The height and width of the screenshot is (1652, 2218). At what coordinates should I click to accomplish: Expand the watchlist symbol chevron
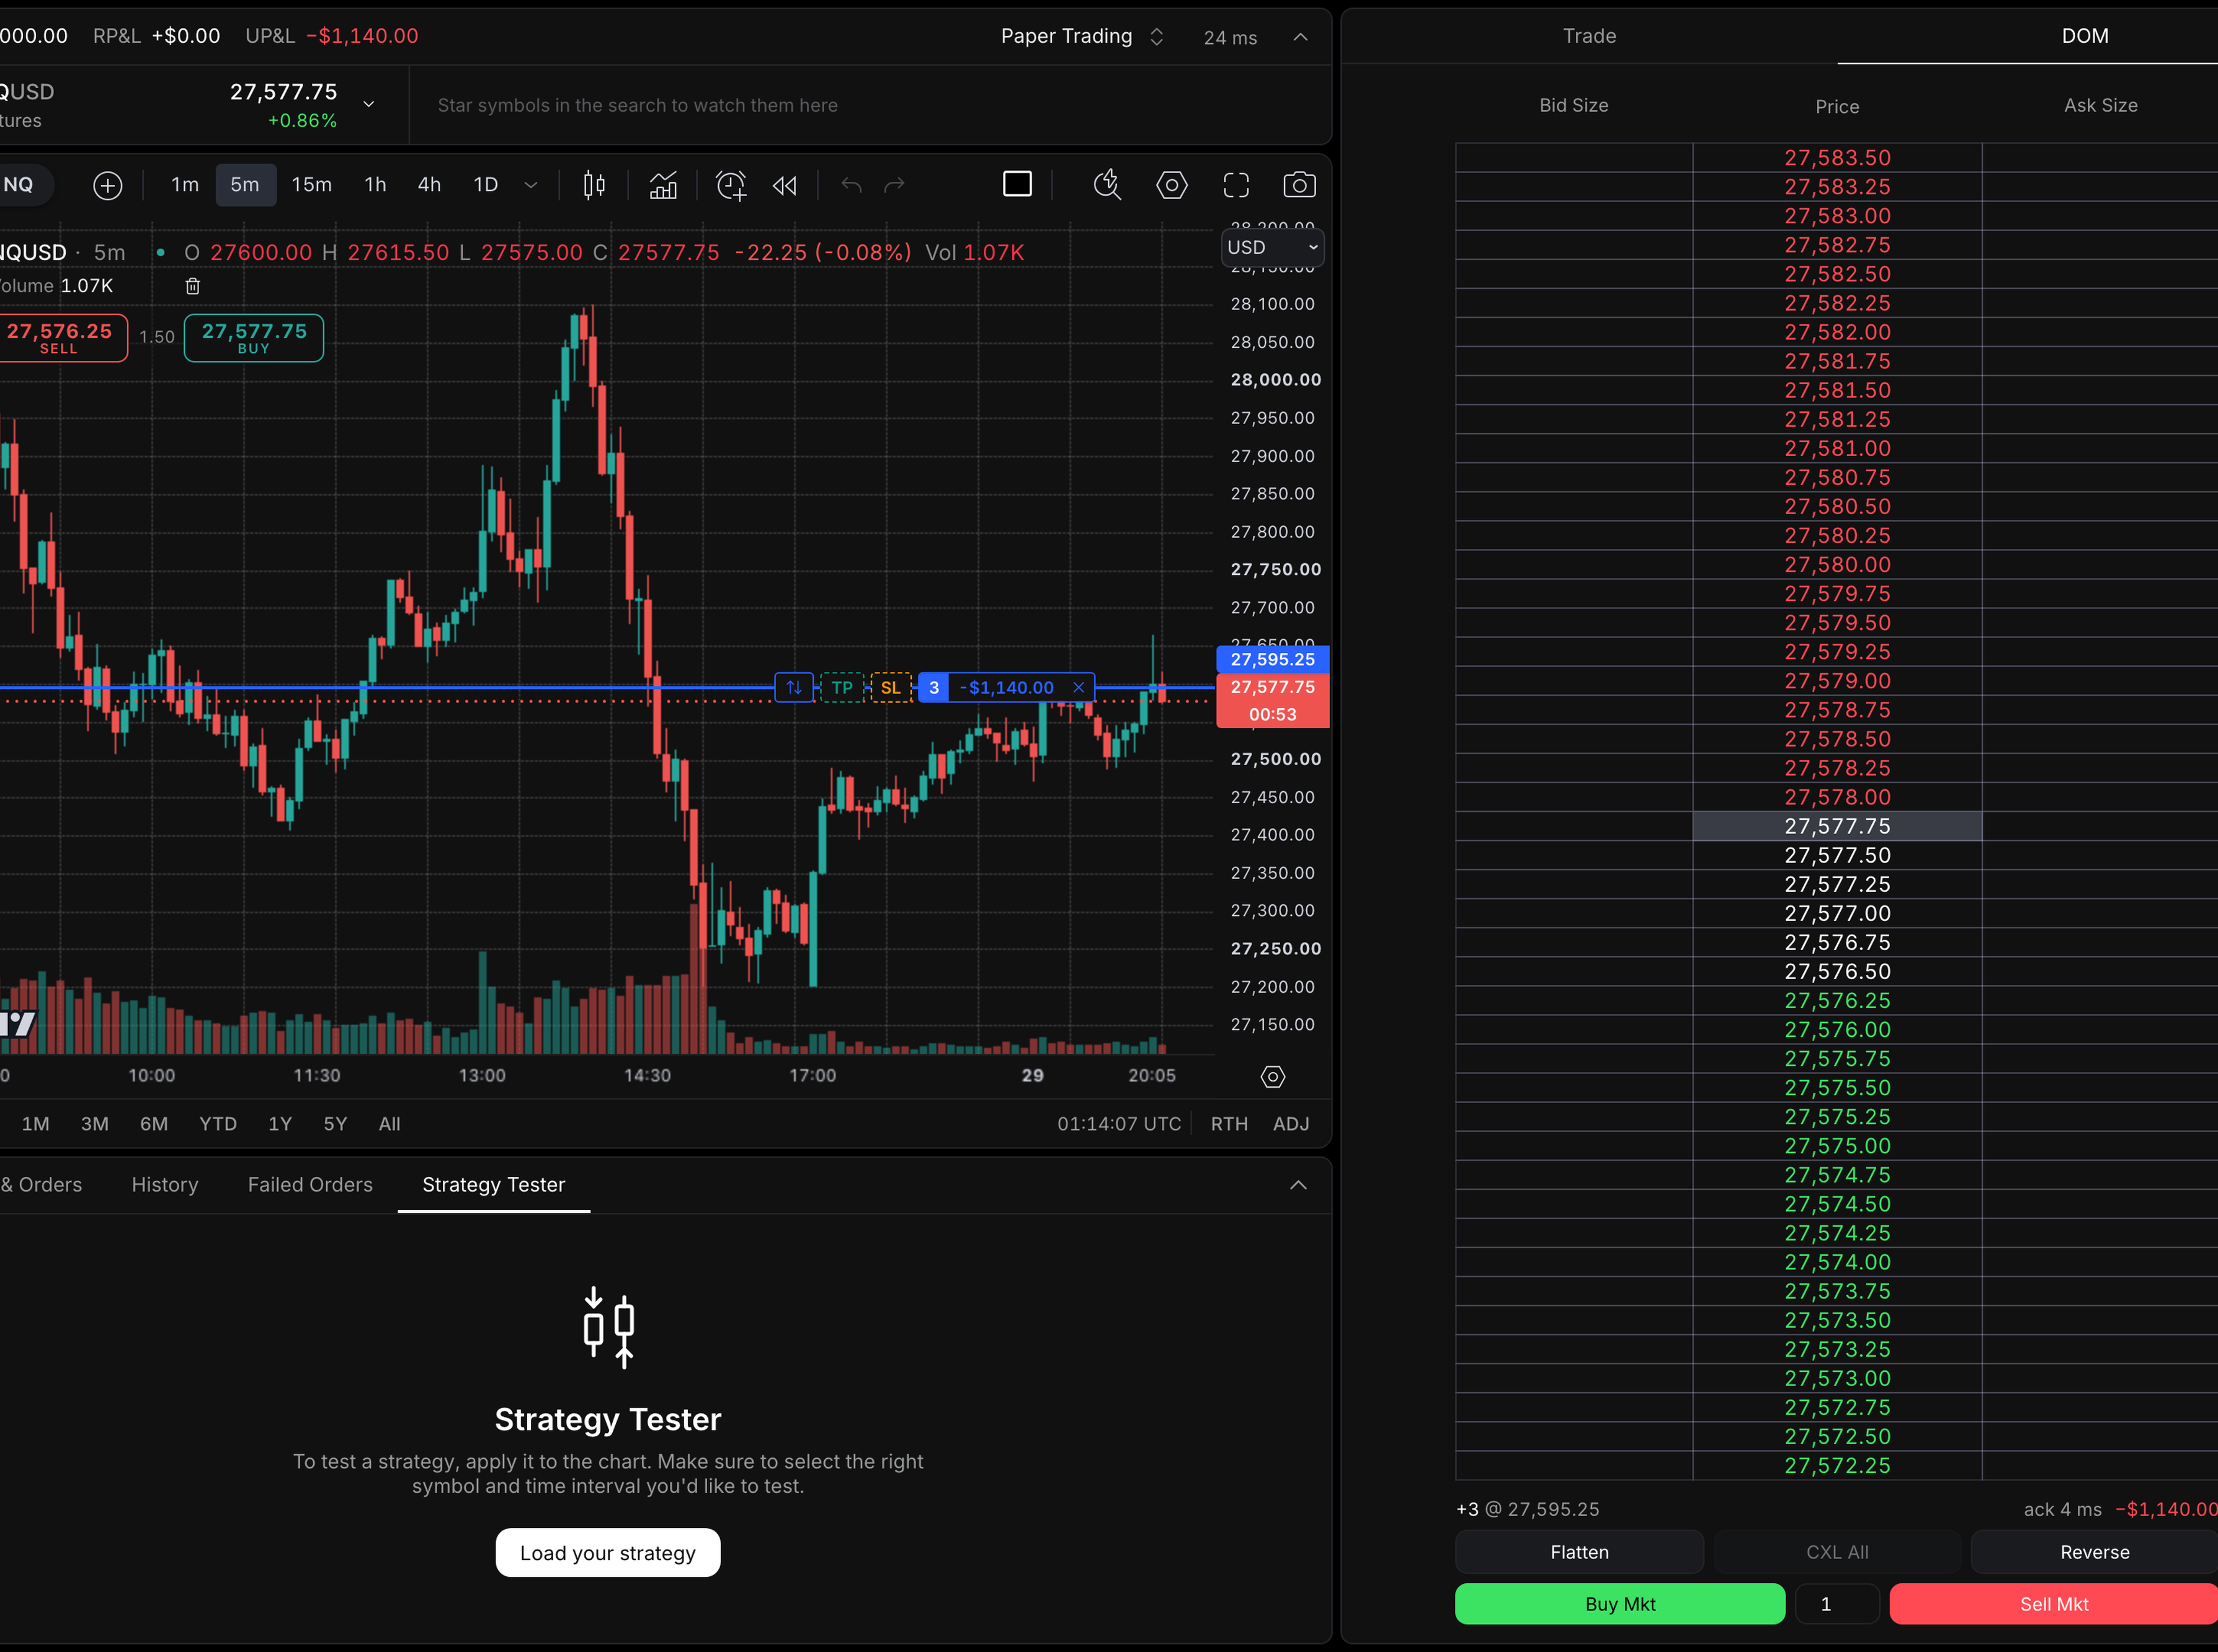point(369,104)
